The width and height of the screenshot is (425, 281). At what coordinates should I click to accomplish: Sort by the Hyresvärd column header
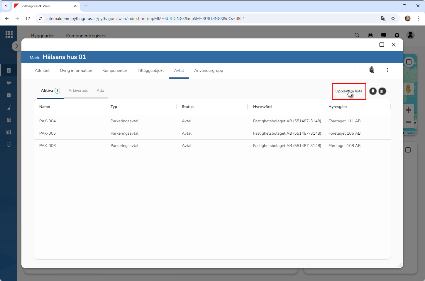(x=262, y=107)
